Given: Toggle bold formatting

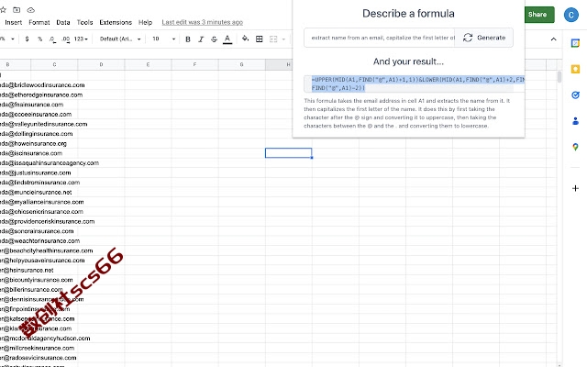Looking at the screenshot, I should pos(188,39).
